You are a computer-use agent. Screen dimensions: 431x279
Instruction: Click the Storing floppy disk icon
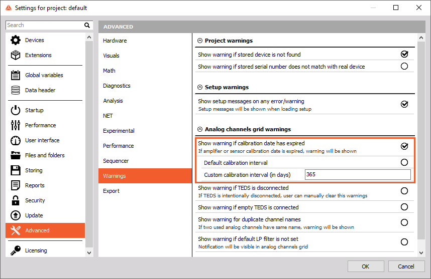tap(16, 170)
